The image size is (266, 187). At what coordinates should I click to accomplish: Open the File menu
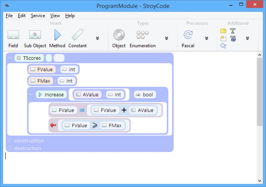9,16
